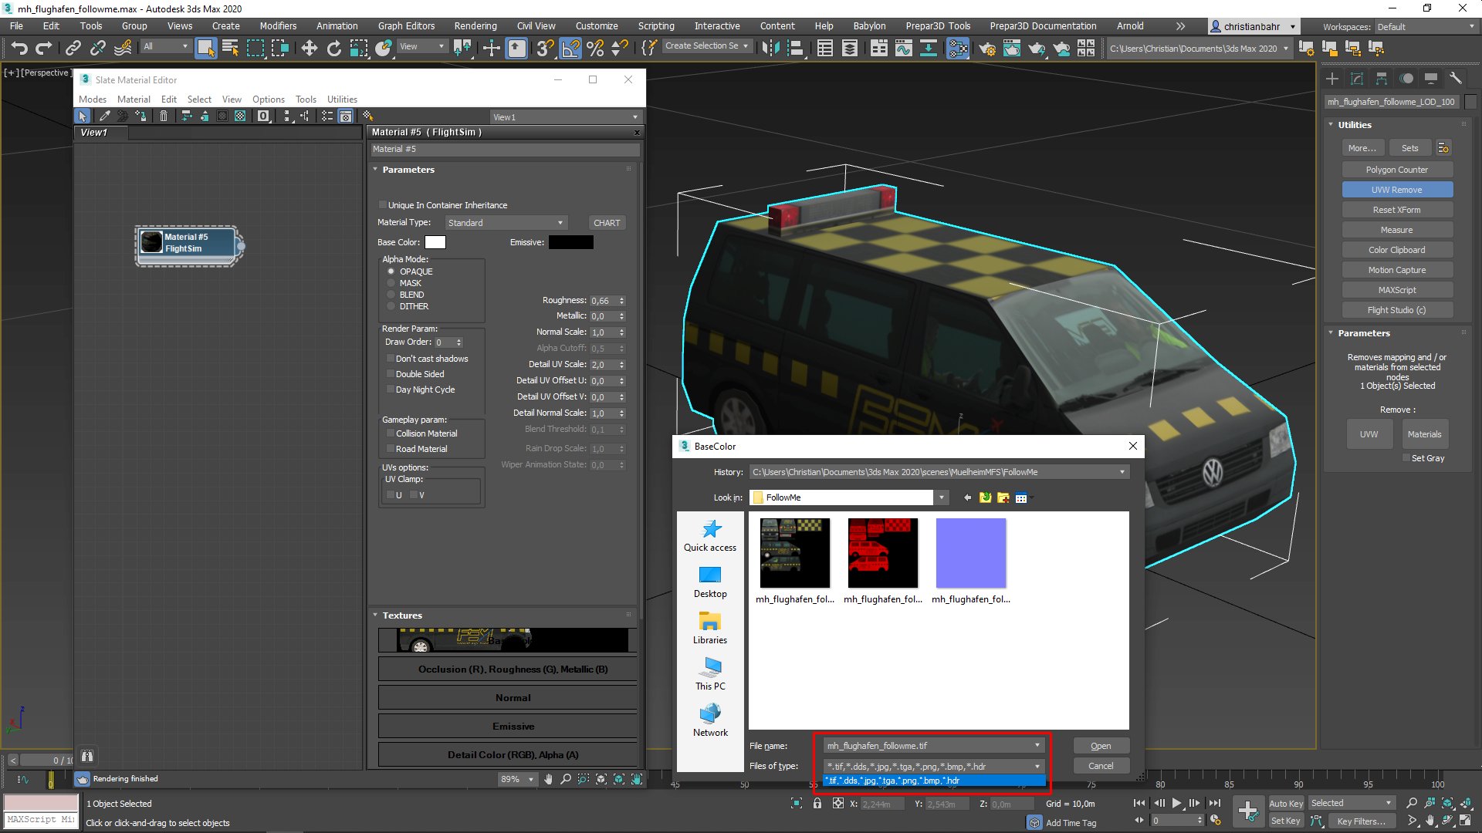Screen dimensions: 1482x833
Task: Click the CHART button
Action: (607, 223)
